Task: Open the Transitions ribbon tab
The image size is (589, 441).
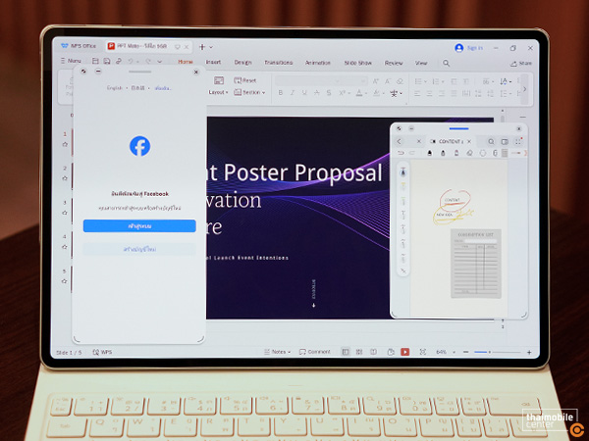Action: [279, 63]
